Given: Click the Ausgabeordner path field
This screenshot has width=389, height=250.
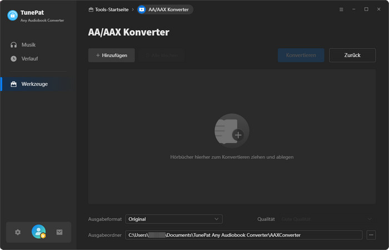Looking at the screenshot, I should point(244,235).
